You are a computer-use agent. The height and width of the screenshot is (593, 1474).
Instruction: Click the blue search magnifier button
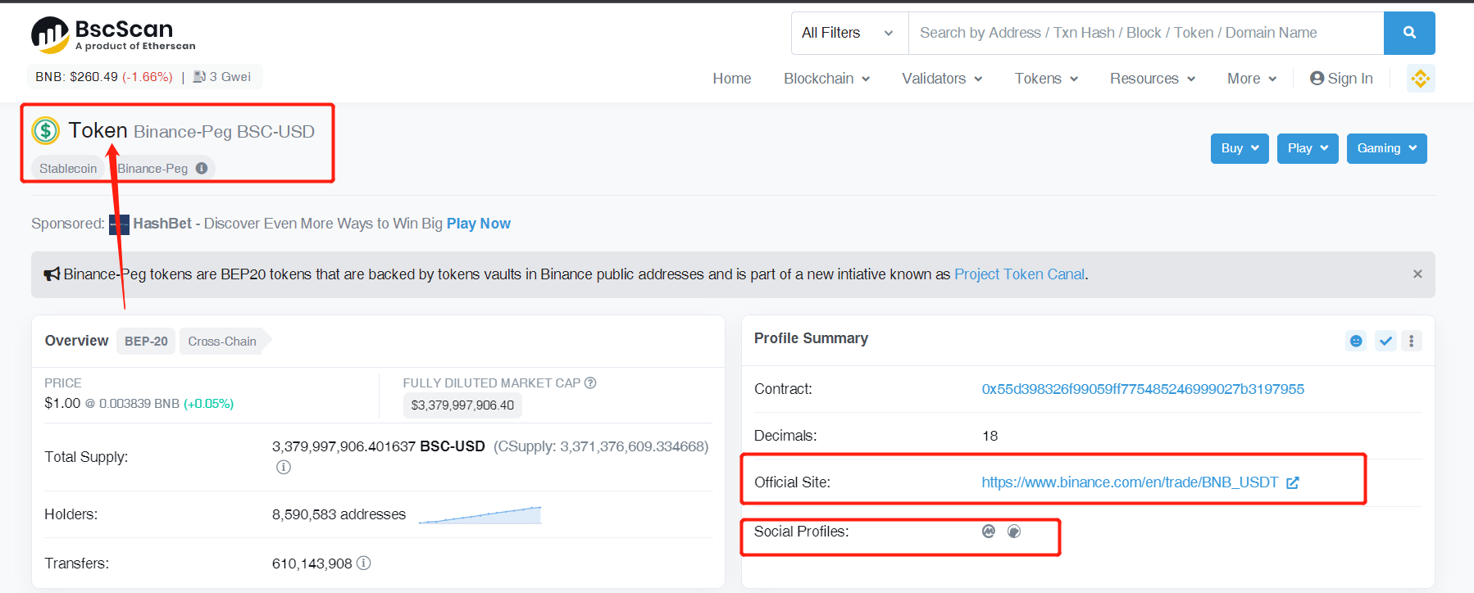pos(1408,33)
